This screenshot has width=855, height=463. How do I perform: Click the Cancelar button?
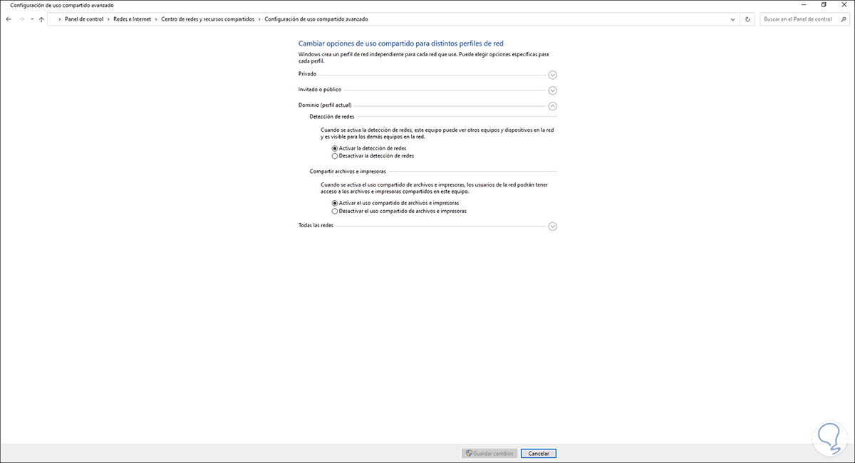538,453
